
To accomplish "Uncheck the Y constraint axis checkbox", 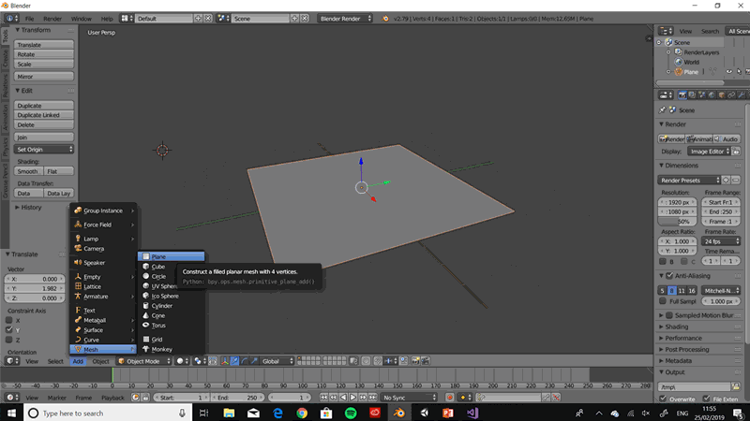I will (10, 329).
